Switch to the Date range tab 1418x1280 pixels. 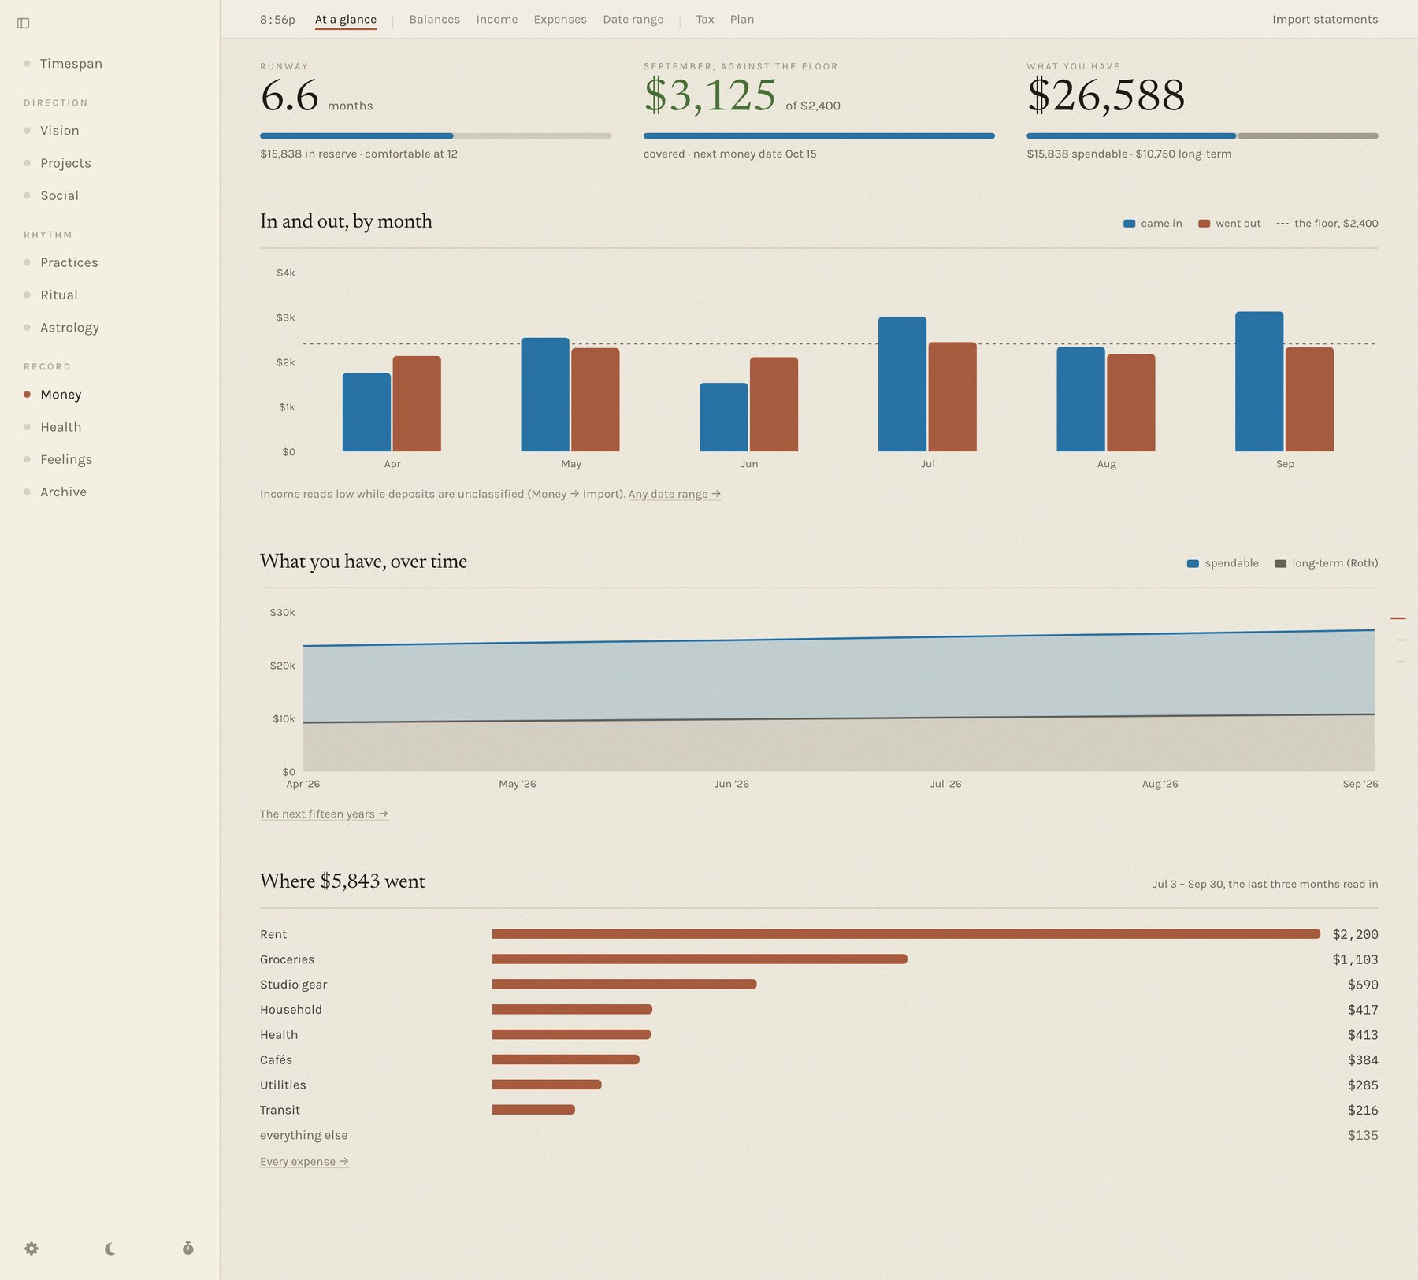coord(633,20)
